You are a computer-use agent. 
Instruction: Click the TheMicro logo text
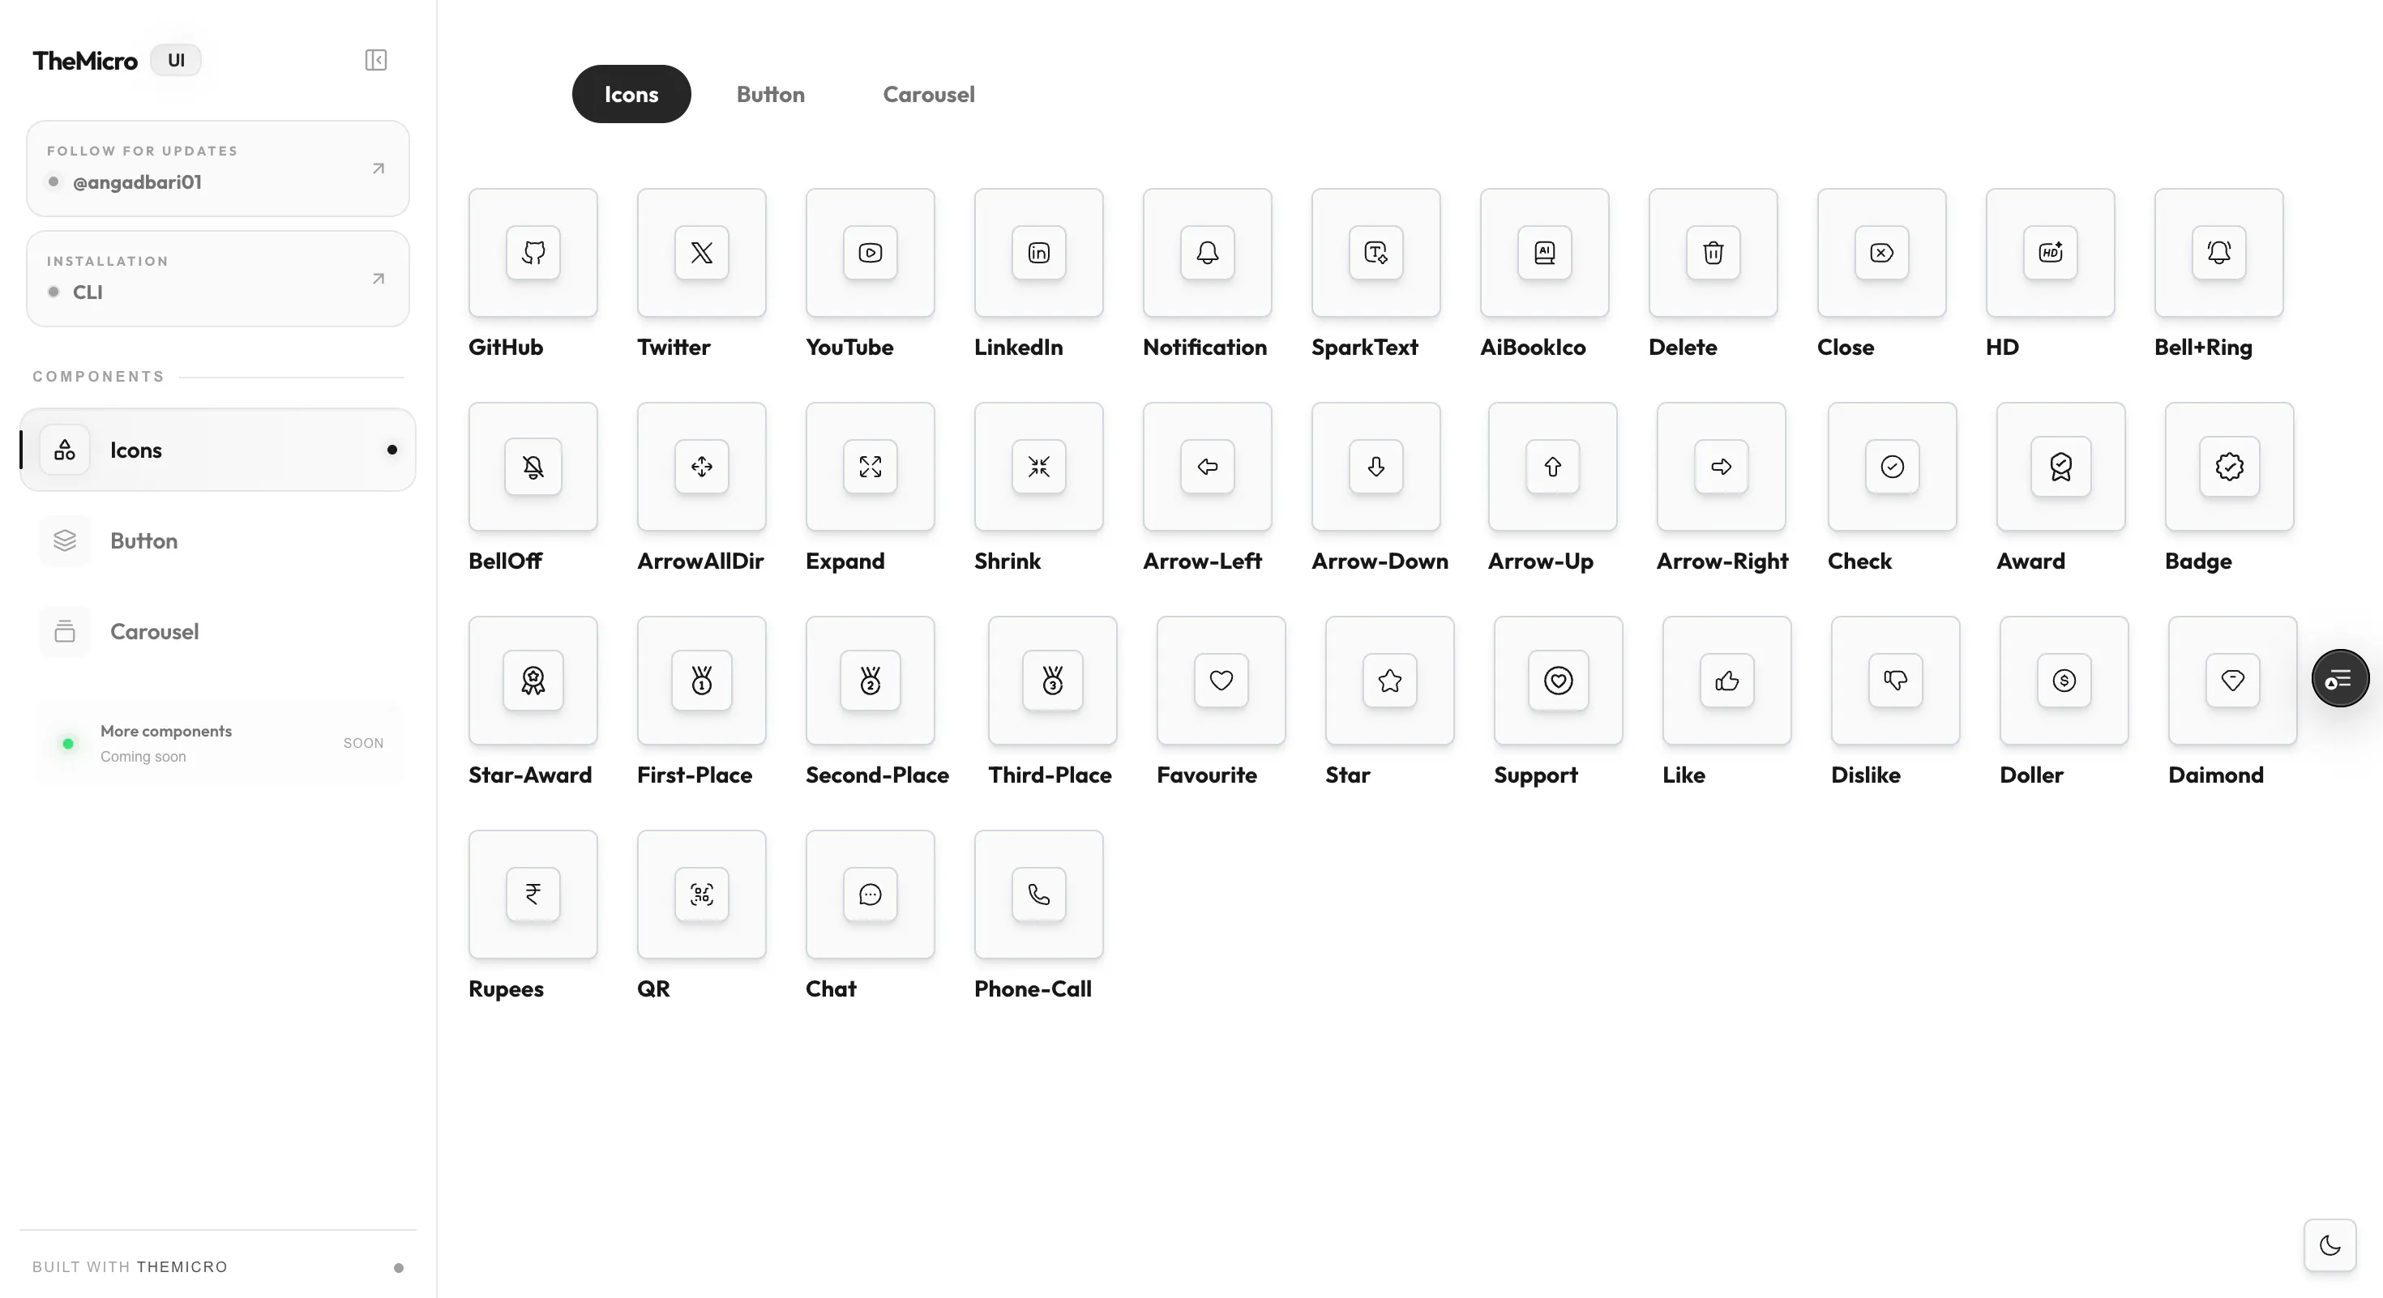[x=85, y=61]
